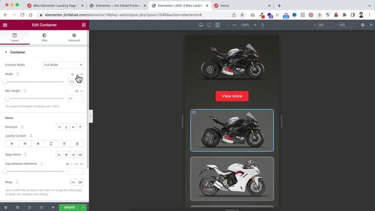Set Direction to column (down arrow)
This screenshot has width=375, height=211.
(x=66, y=127)
